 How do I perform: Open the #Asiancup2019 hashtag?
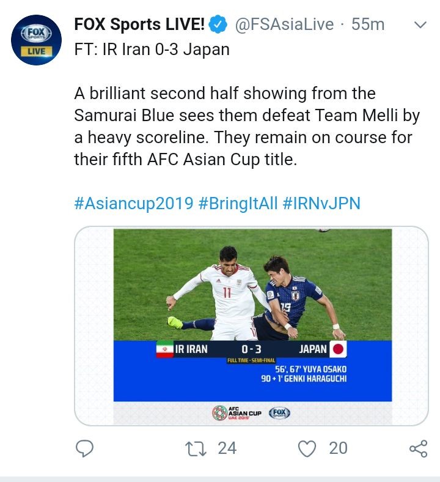133,203
